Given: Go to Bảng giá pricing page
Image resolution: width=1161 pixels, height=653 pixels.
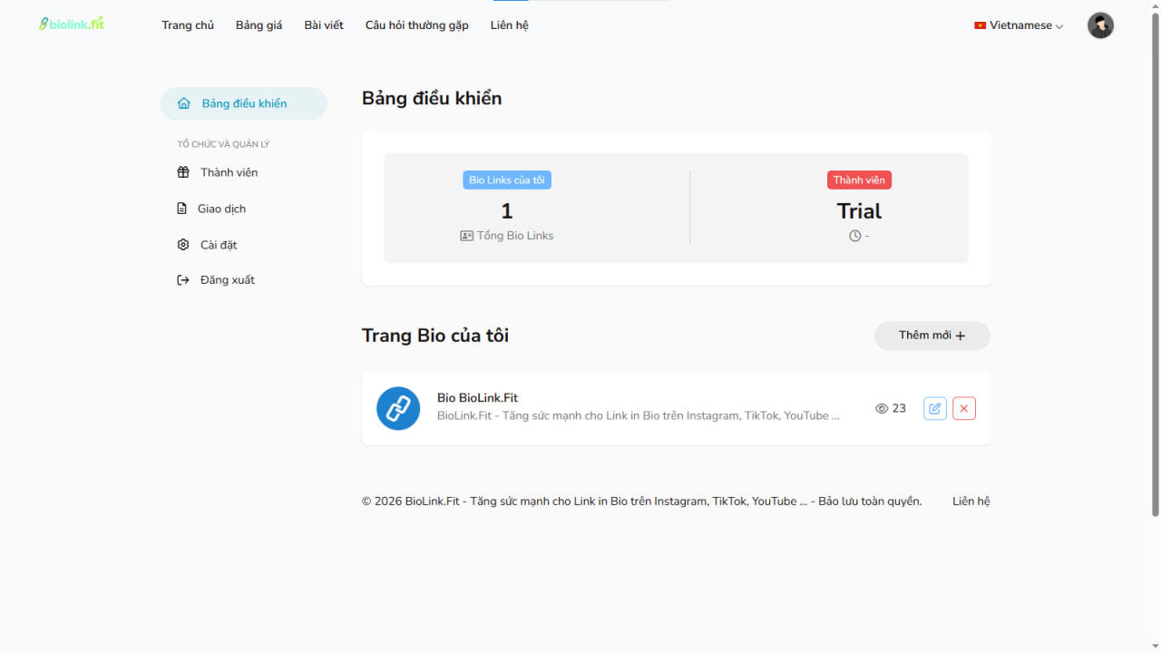Looking at the screenshot, I should [x=259, y=25].
